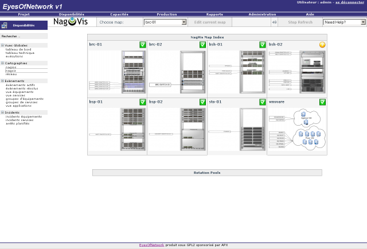
Task: Open the bsp-02 rack map thumbnail
Action: (x=177, y=129)
